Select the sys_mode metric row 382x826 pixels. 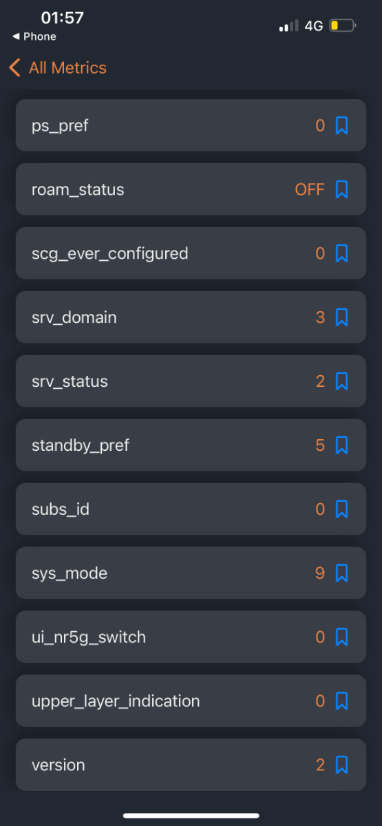click(191, 573)
